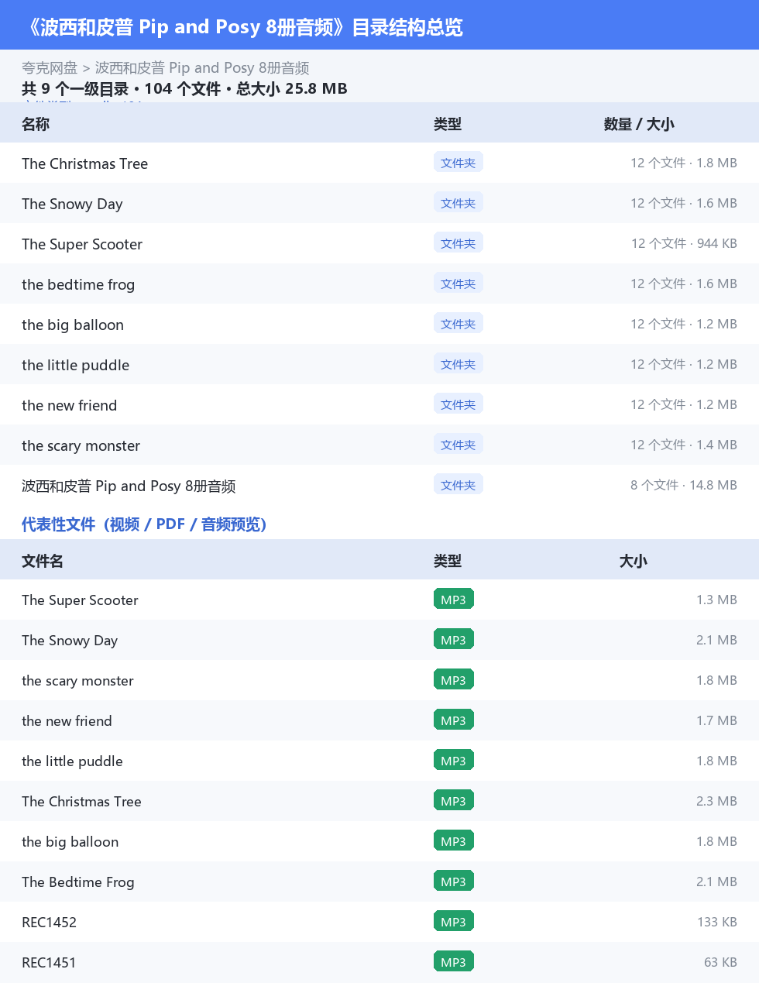
Task: Click 文件夹 tag for the big balloon
Action: pos(458,323)
